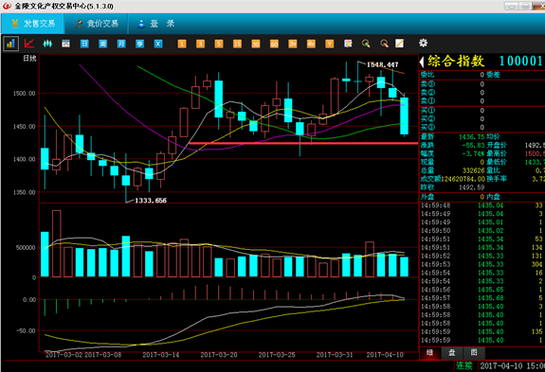Open the notes edit icon in toolbar

348,44
